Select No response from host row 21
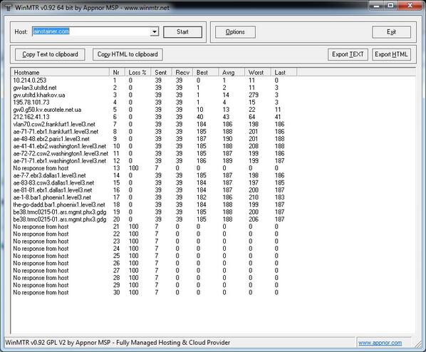 tap(154, 227)
